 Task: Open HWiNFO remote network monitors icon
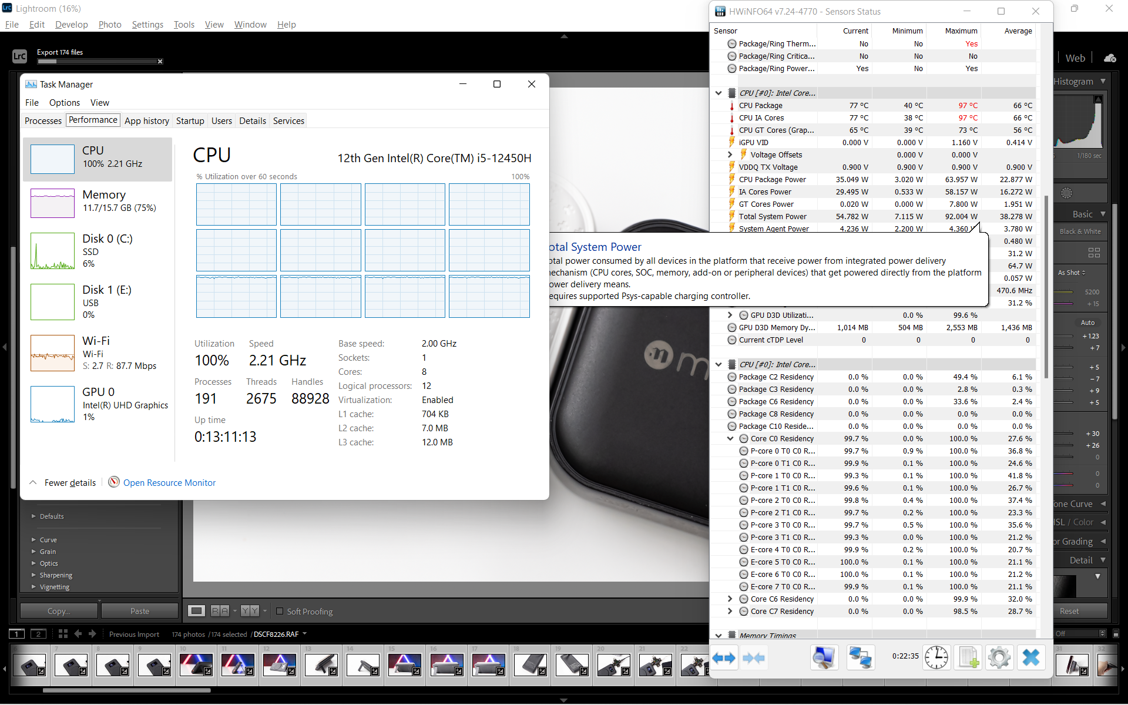[x=860, y=657]
